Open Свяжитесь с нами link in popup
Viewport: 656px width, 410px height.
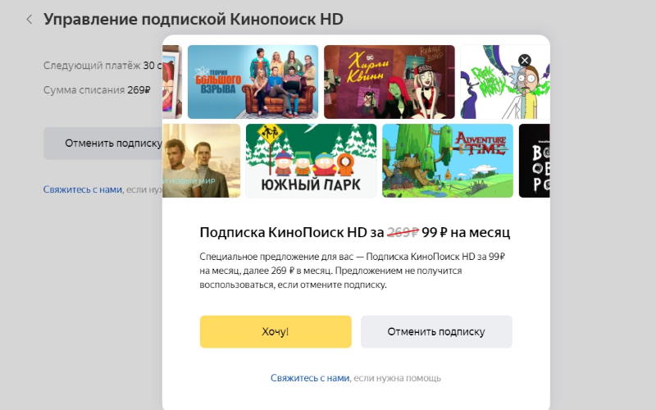(x=310, y=378)
